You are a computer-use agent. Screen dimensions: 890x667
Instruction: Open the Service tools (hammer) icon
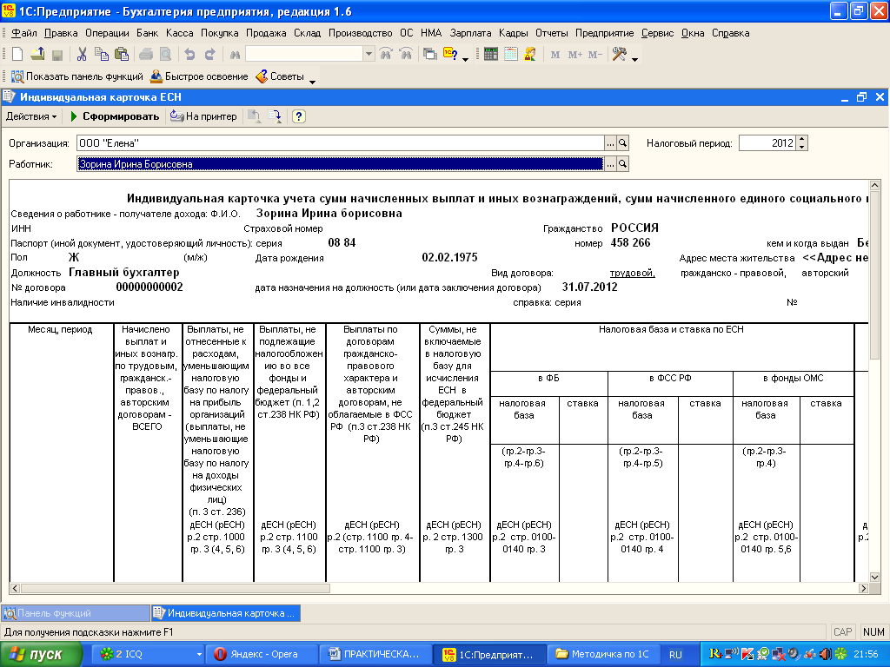click(619, 55)
